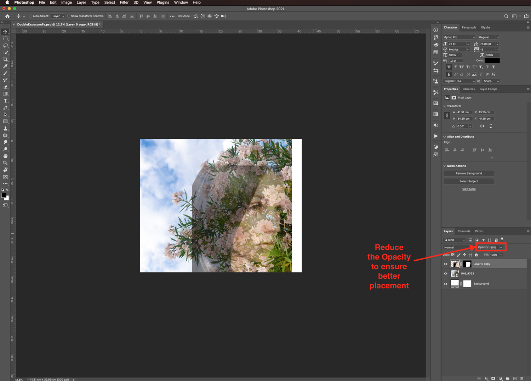Enable Show Transform Controls checkbox
The height and width of the screenshot is (381, 531).
69,16
